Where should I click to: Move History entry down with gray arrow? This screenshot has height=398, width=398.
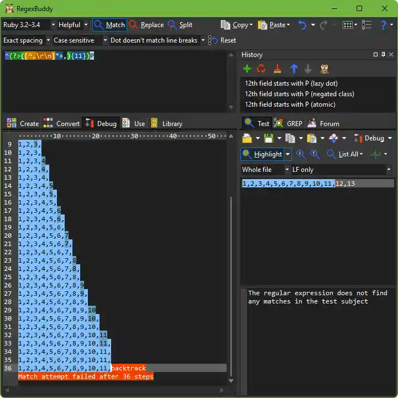(308, 69)
